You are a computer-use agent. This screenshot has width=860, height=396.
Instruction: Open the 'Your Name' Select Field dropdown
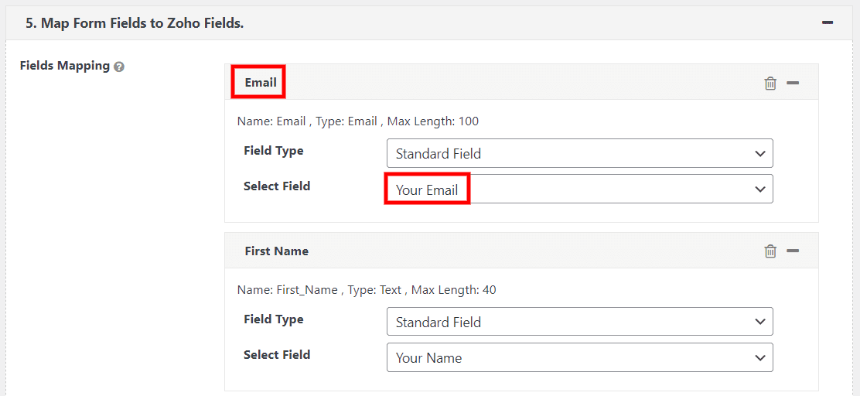coord(579,357)
